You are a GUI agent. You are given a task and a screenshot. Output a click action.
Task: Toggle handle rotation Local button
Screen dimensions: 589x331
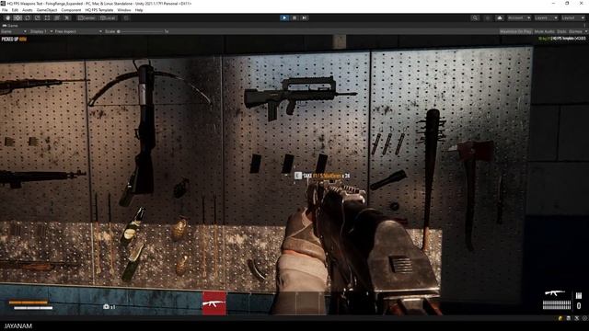108,17
